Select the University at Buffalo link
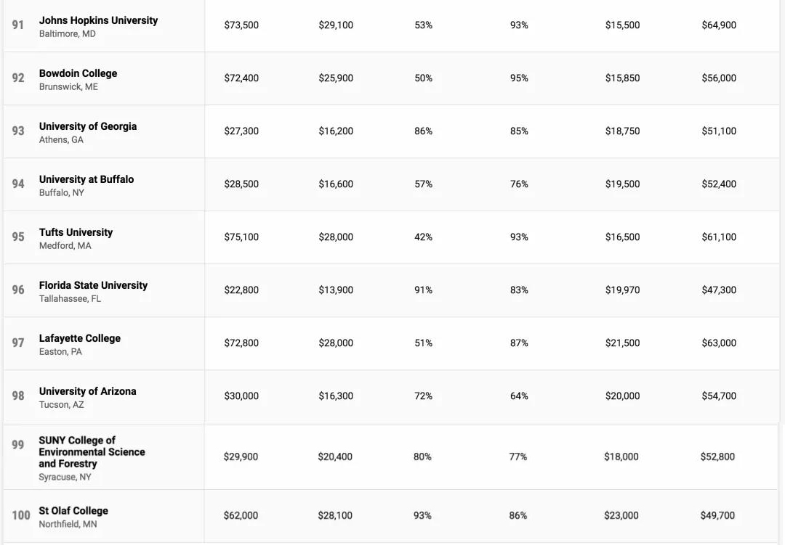This screenshot has width=785, height=545. tap(86, 179)
